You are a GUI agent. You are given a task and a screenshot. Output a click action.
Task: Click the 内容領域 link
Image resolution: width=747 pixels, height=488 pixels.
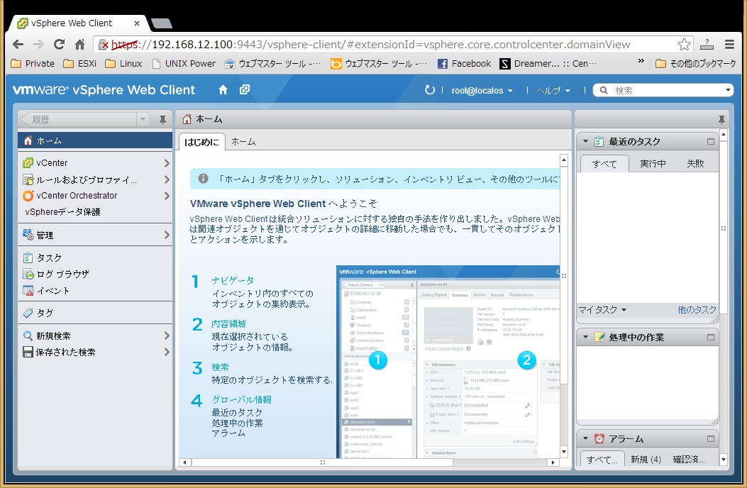pos(228,324)
